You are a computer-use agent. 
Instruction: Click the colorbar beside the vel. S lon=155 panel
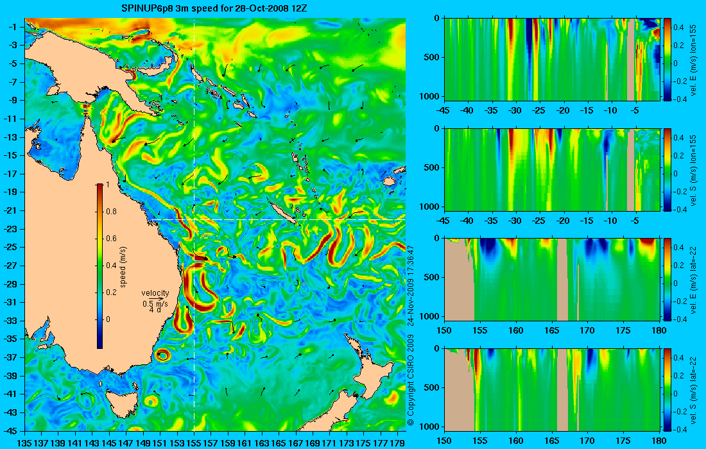(667, 169)
